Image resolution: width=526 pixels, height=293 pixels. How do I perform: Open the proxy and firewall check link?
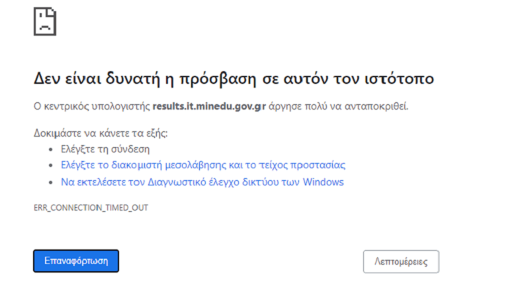click(203, 165)
